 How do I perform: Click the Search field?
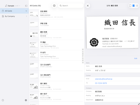tap(71, 6)
